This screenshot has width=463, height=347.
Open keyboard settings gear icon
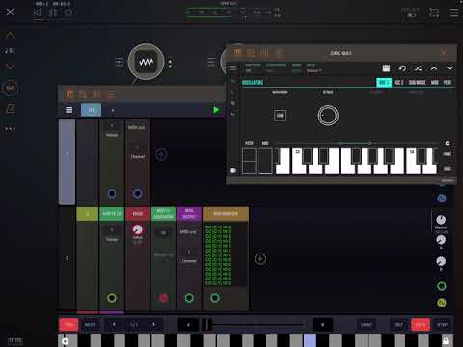(x=448, y=143)
